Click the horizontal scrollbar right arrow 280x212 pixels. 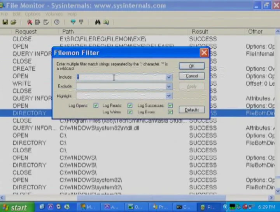click(271, 198)
